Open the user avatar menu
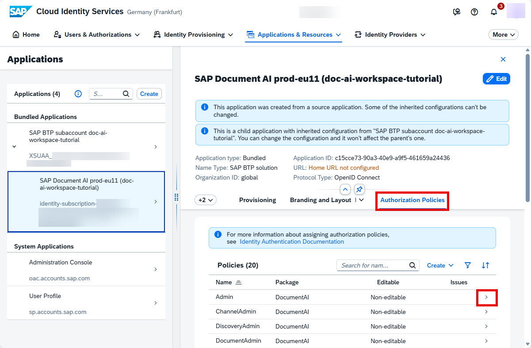The height and width of the screenshot is (348, 531). tap(516, 11)
